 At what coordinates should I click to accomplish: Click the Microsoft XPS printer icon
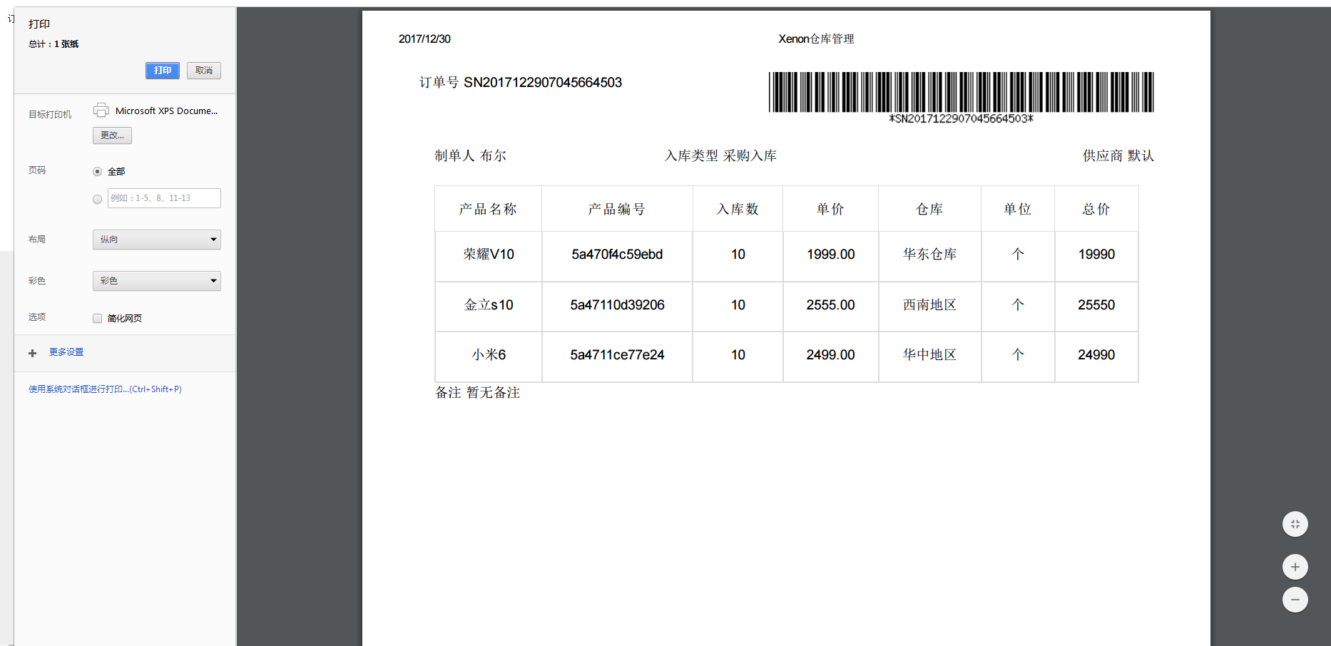click(101, 110)
